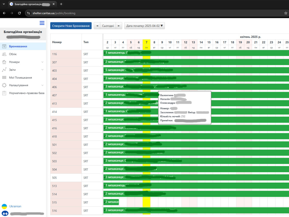This screenshot has height=217, width=289.
Task: Click the Caritas user avatar icon
Action: pyautogui.click(x=5, y=214)
